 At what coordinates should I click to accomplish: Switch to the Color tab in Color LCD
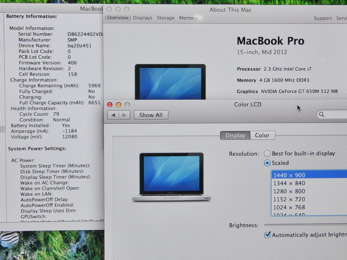tap(262, 135)
